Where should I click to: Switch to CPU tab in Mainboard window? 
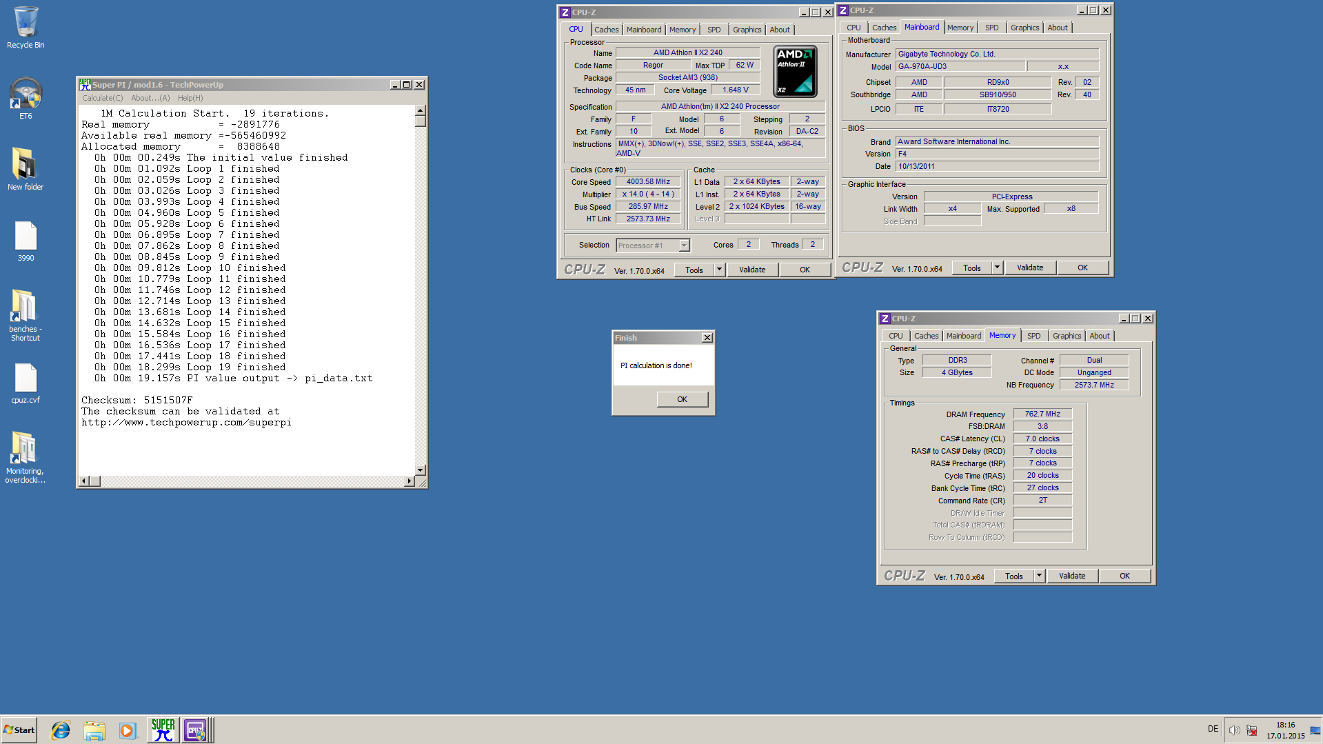pyautogui.click(x=854, y=28)
